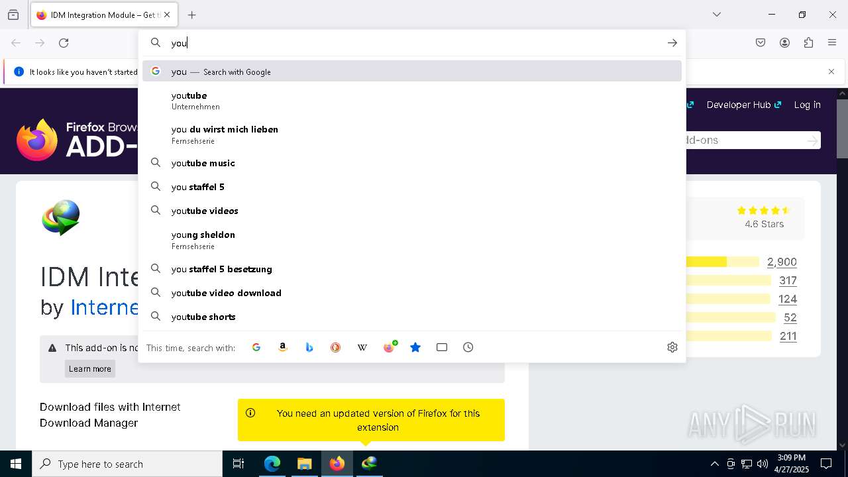Open the 2,900 five-star reviews link
This screenshot has height=477, width=848.
point(782,262)
